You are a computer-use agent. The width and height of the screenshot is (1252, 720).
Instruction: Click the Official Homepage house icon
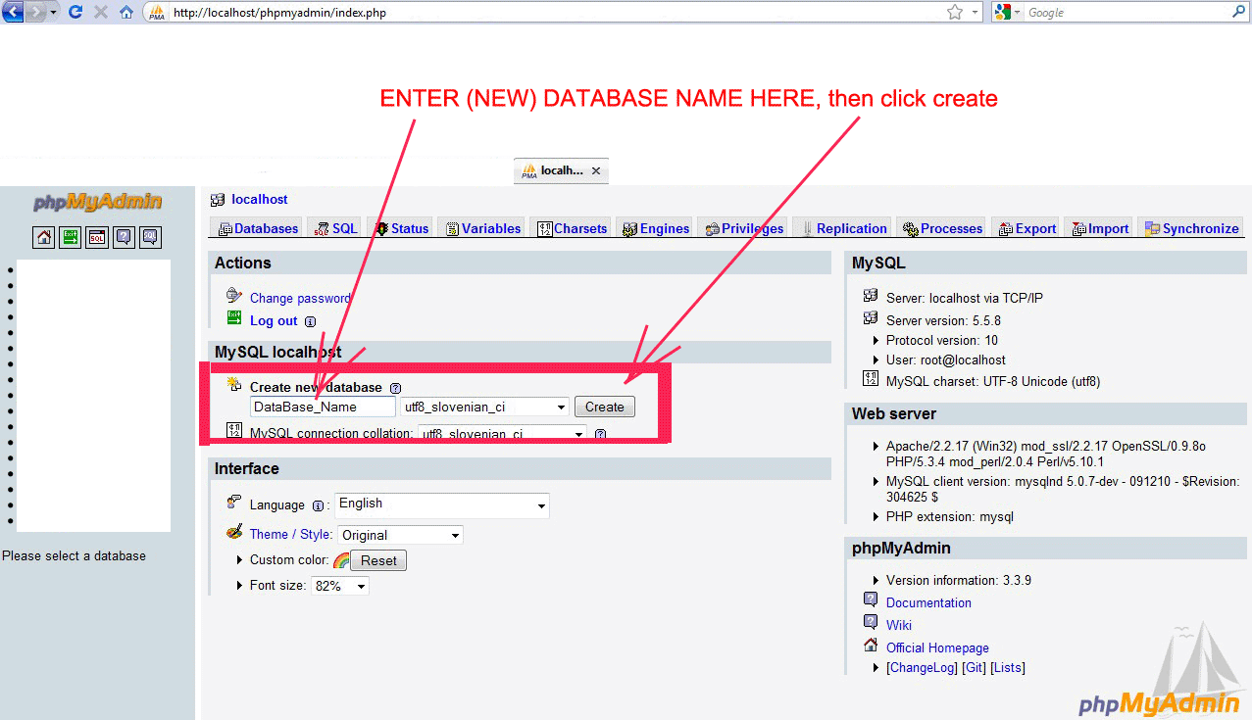[x=871, y=646]
